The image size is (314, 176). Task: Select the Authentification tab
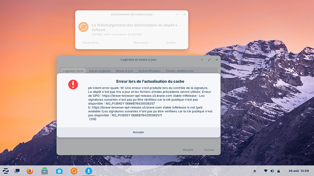150,71
